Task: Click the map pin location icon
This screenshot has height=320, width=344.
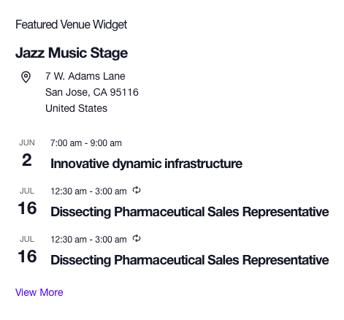Action: (26, 77)
